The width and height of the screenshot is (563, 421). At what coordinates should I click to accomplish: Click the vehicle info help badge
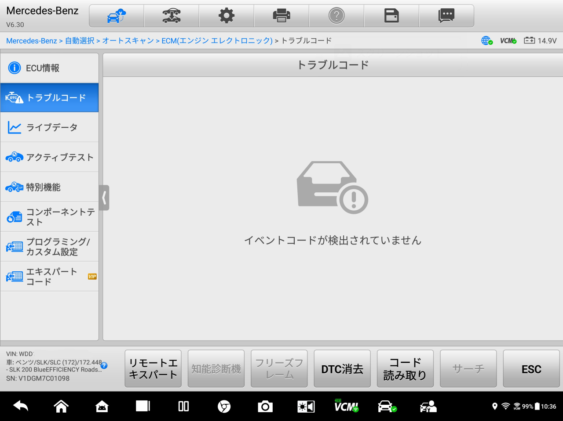[x=104, y=365]
